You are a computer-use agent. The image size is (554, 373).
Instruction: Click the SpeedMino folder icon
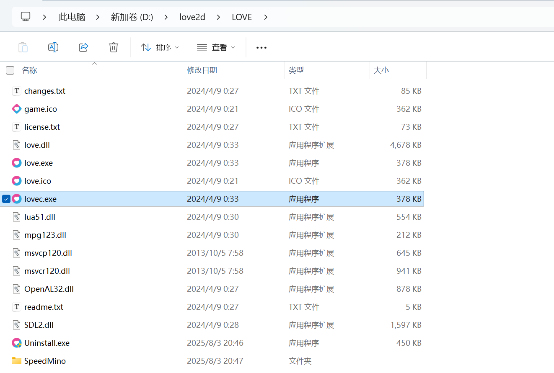tap(16, 360)
